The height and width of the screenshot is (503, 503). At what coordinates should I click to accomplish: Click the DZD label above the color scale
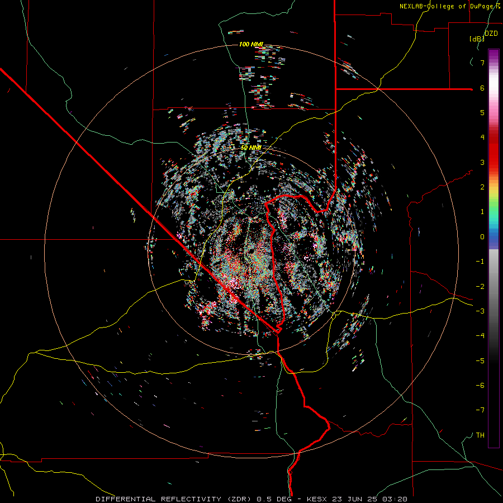click(491, 34)
